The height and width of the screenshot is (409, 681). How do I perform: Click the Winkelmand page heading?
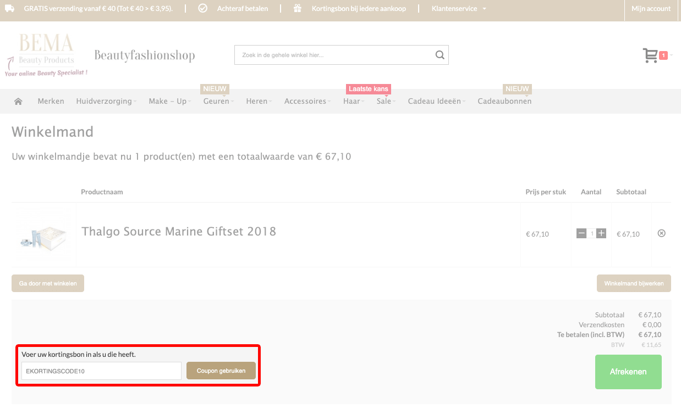click(52, 132)
